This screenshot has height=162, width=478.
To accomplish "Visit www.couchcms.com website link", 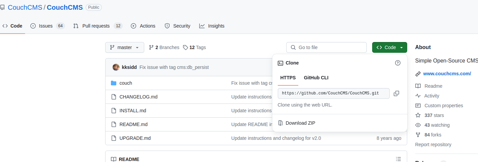I will coord(447,74).
